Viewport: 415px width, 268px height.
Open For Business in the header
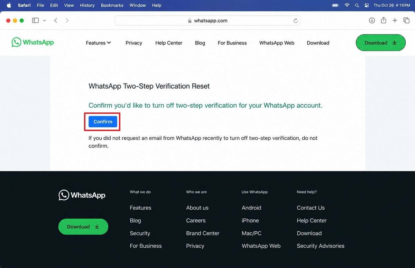(232, 43)
